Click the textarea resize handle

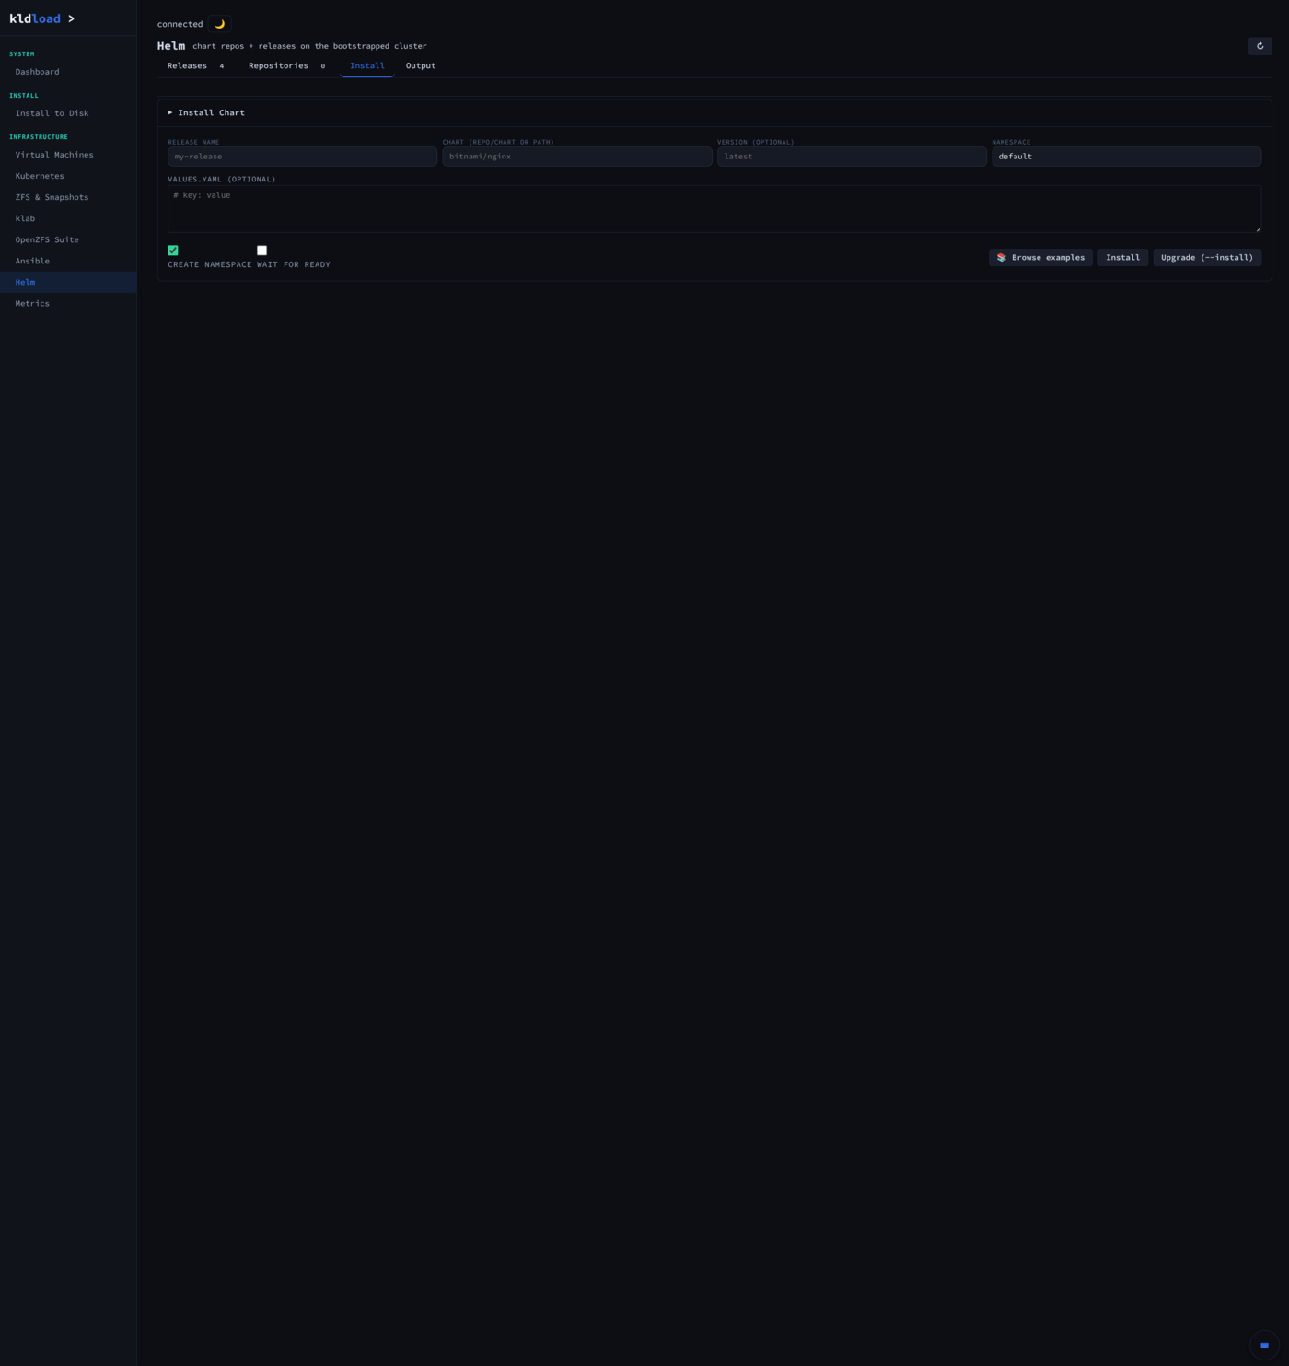[1258, 229]
